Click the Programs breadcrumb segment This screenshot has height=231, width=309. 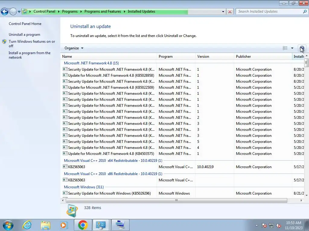[x=70, y=11]
